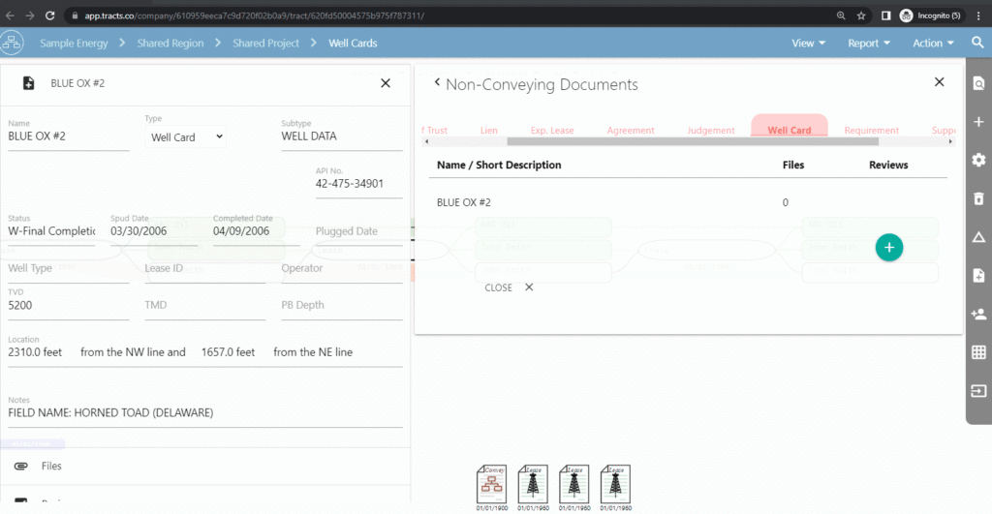992x514 pixels.
Task: Expand the View menu dropdown
Action: coord(808,43)
